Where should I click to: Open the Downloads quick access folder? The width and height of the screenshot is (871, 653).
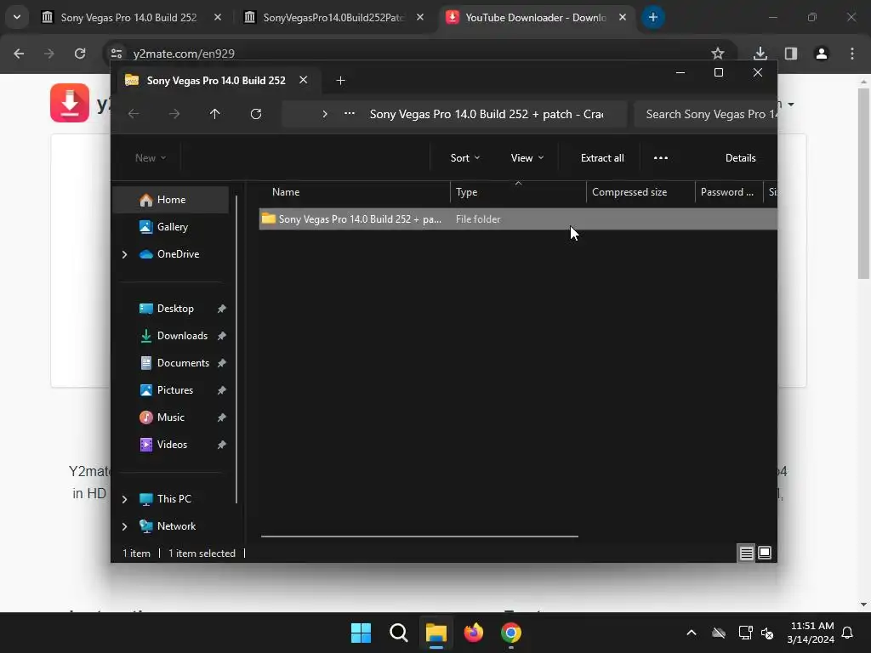pos(182,336)
